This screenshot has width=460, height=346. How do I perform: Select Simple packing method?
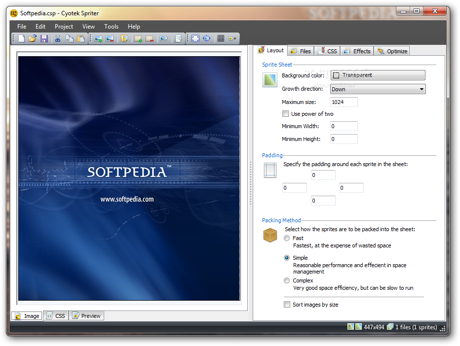click(287, 258)
